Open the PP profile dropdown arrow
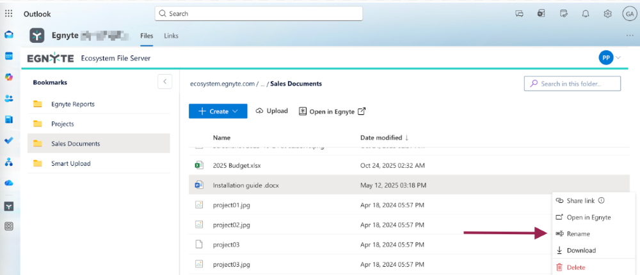This screenshot has width=640, height=275. (618, 58)
